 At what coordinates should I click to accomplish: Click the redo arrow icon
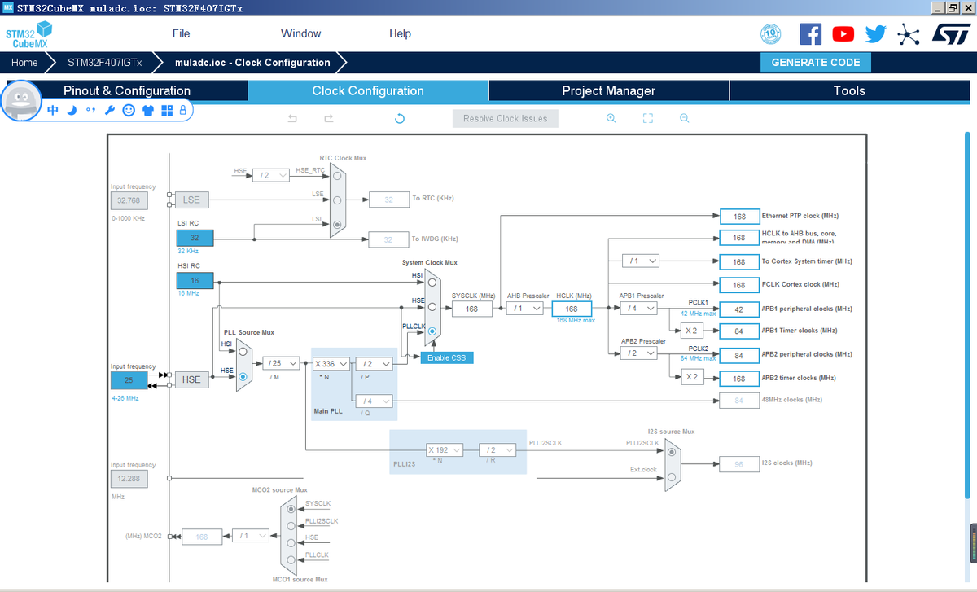pos(329,119)
